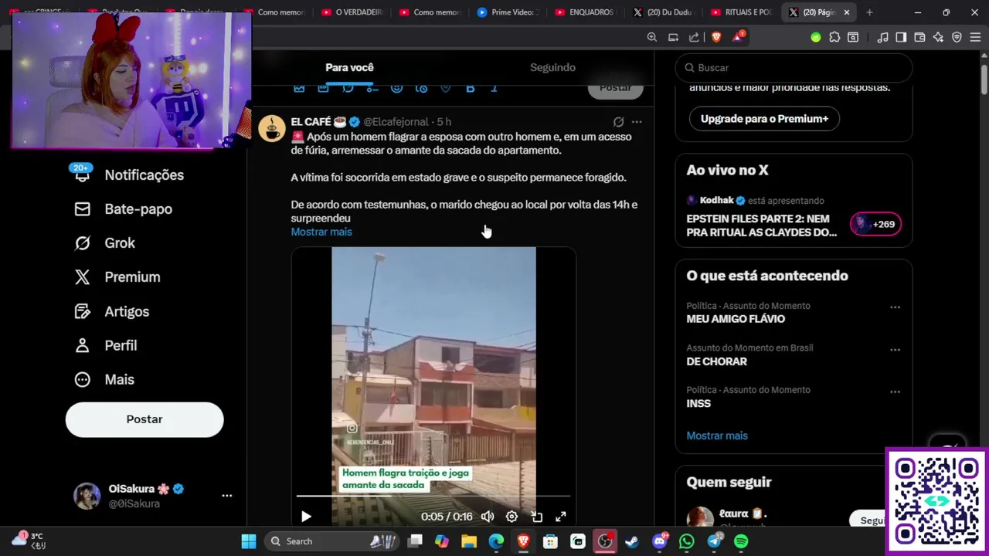Open options for MEU AMIGO FLÁVIO trend
Image resolution: width=989 pixels, height=556 pixels.
click(895, 307)
